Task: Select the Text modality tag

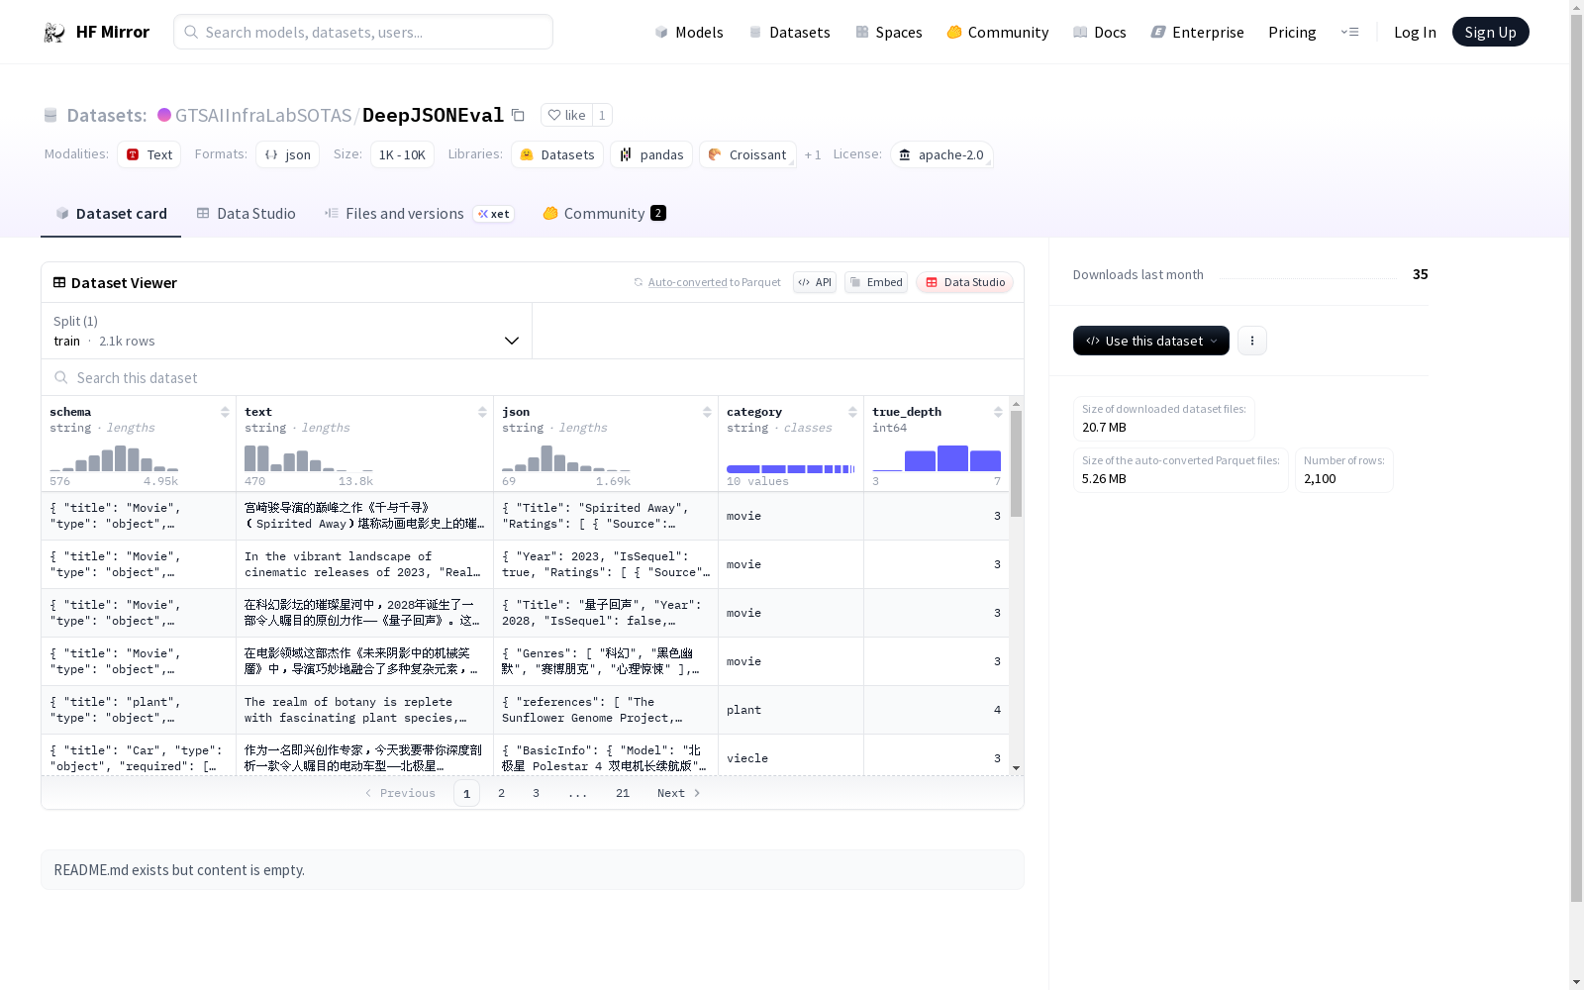Action: tap(149, 154)
